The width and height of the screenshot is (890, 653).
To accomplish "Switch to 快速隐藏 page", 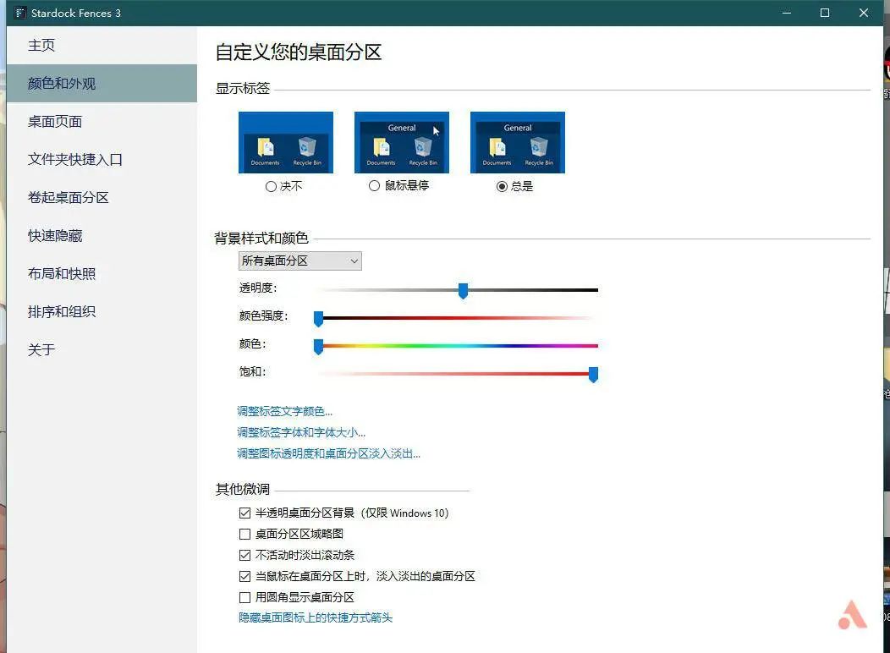I will point(102,235).
